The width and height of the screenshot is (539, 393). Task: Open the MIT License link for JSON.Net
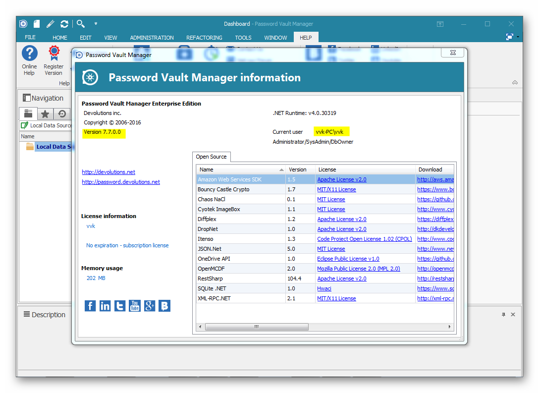click(331, 249)
